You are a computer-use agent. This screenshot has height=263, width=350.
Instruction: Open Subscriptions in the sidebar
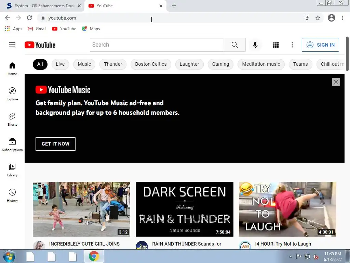[x=12, y=145]
